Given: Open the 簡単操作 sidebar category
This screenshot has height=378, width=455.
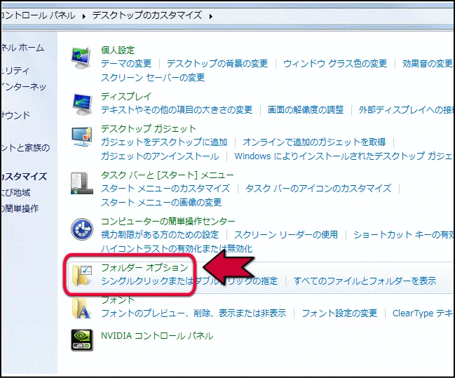Looking at the screenshot, I should coord(20,208).
